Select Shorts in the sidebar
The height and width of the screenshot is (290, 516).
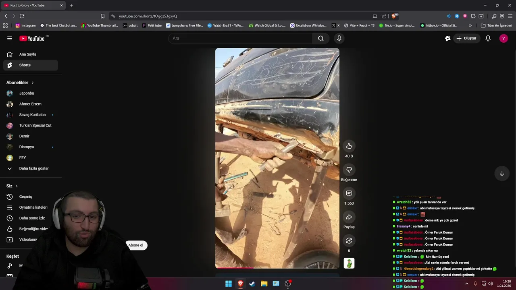(31, 65)
